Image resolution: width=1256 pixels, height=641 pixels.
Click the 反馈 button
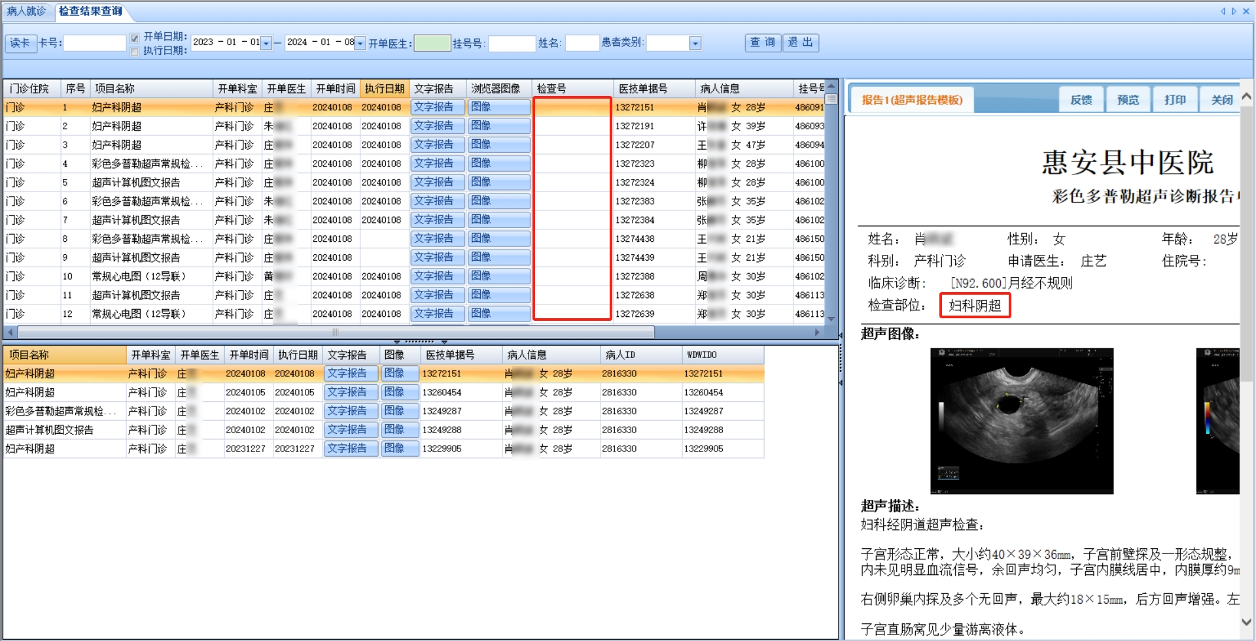(1081, 100)
